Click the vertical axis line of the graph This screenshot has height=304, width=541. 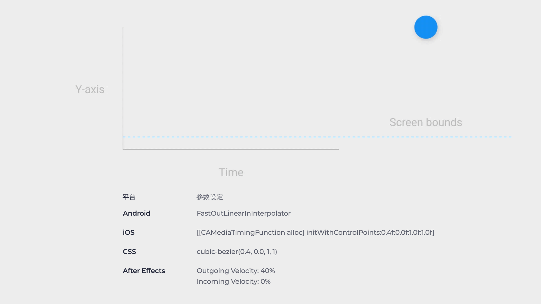[123, 84]
